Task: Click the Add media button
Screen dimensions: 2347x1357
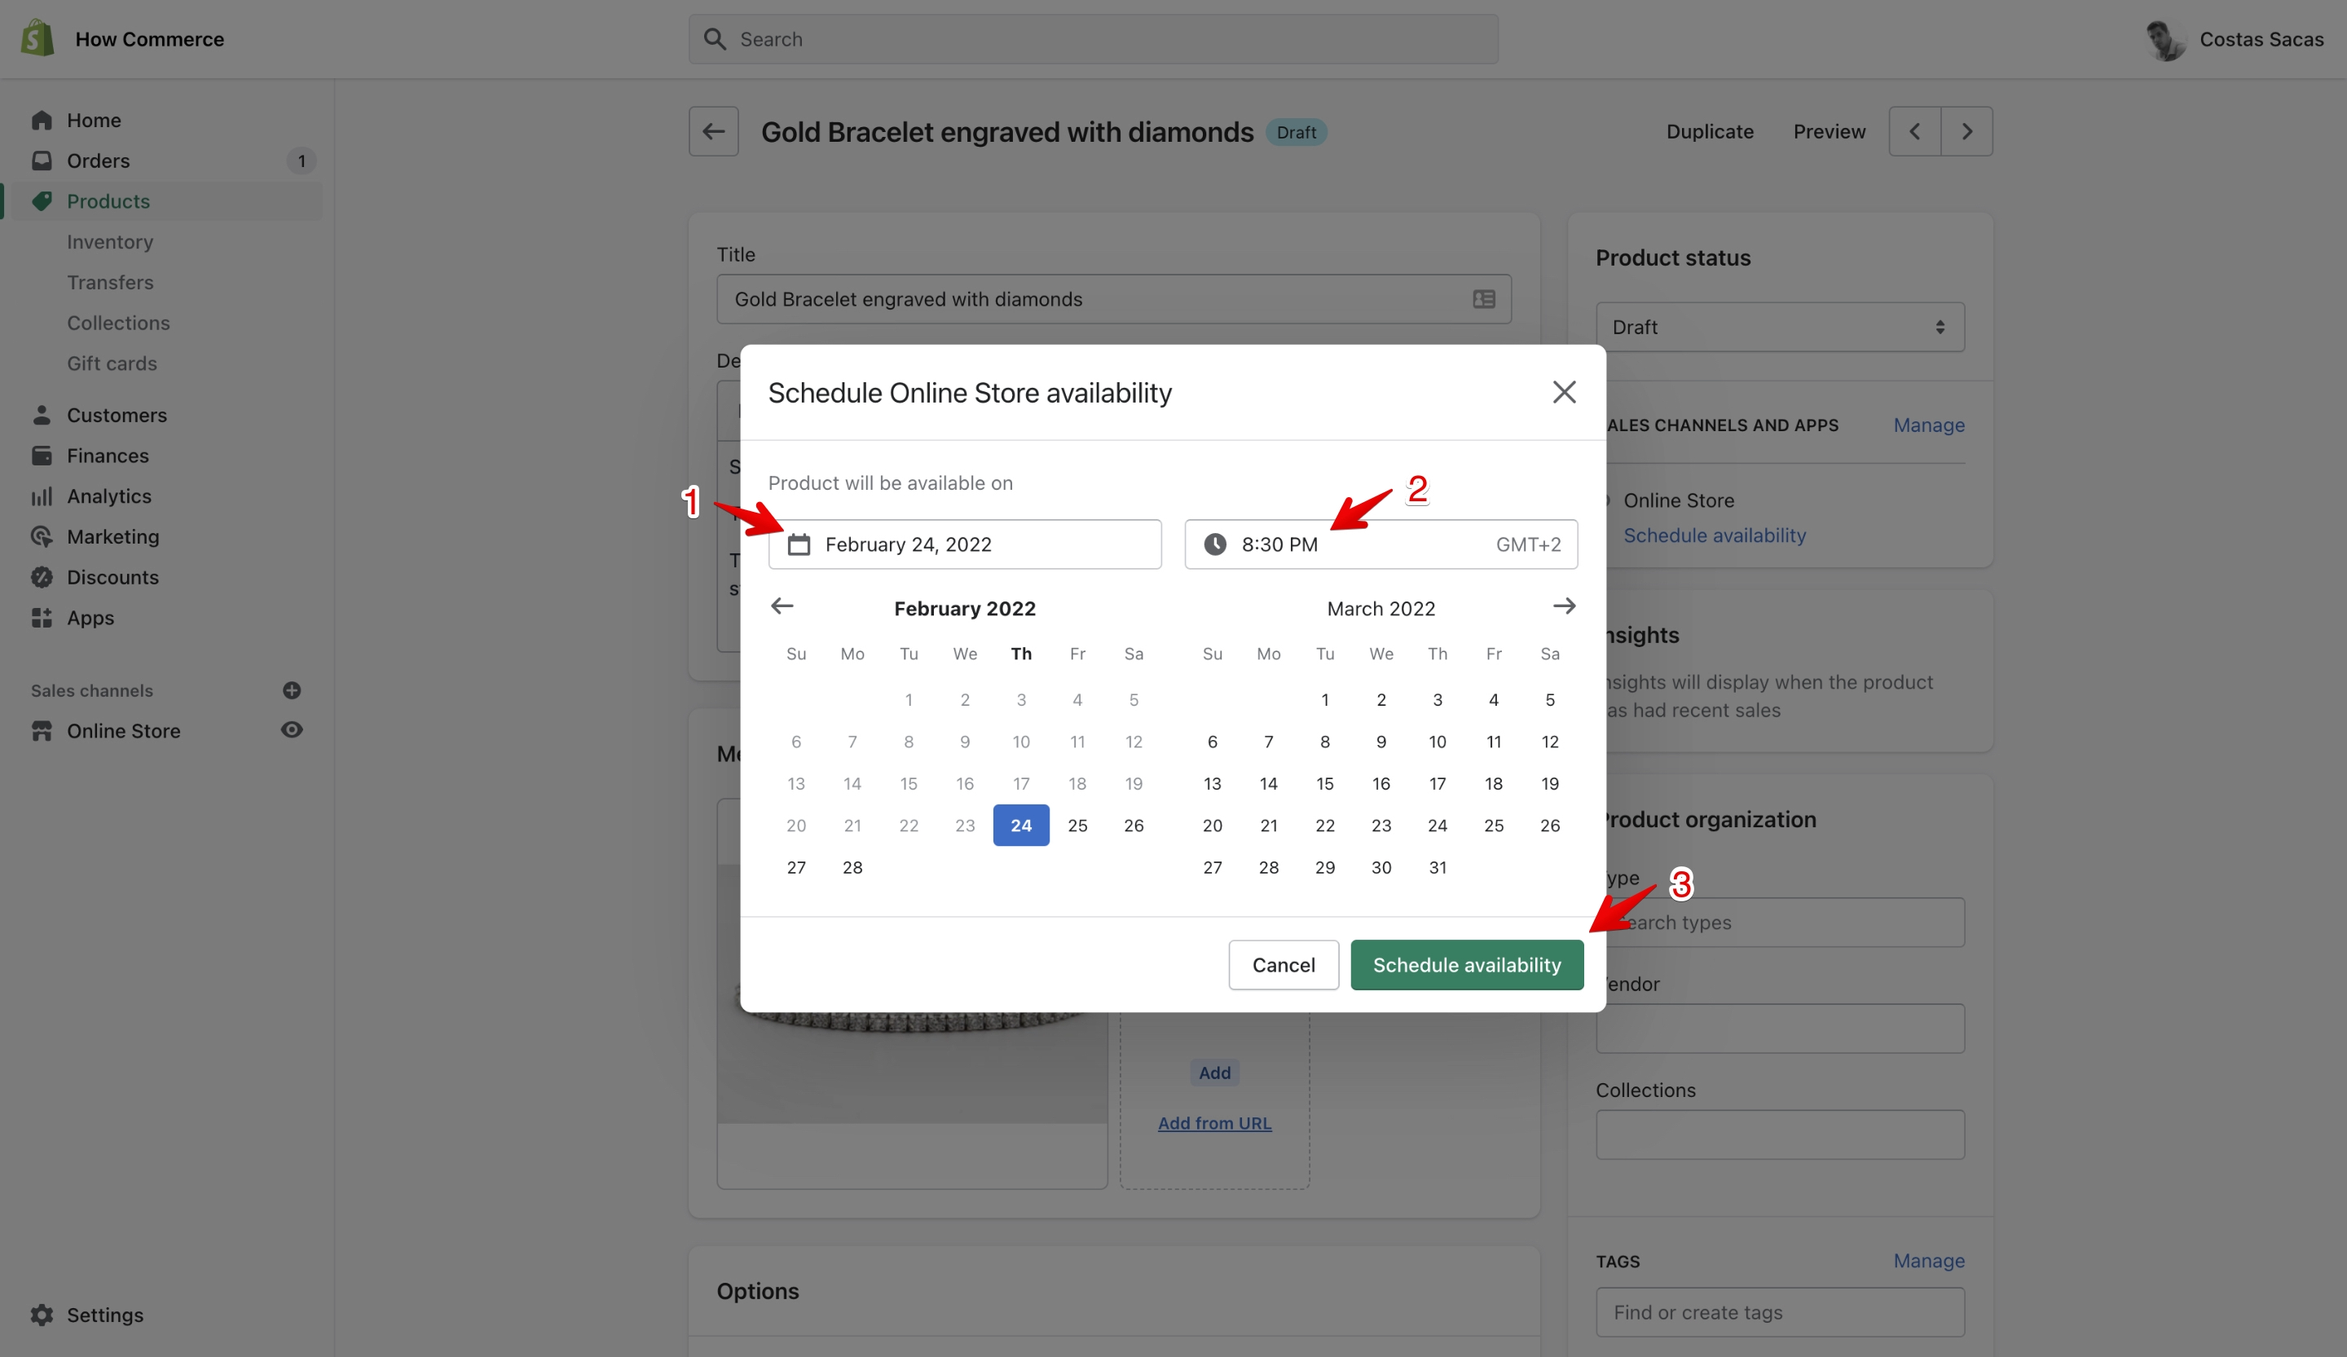Action: click(x=1214, y=1073)
